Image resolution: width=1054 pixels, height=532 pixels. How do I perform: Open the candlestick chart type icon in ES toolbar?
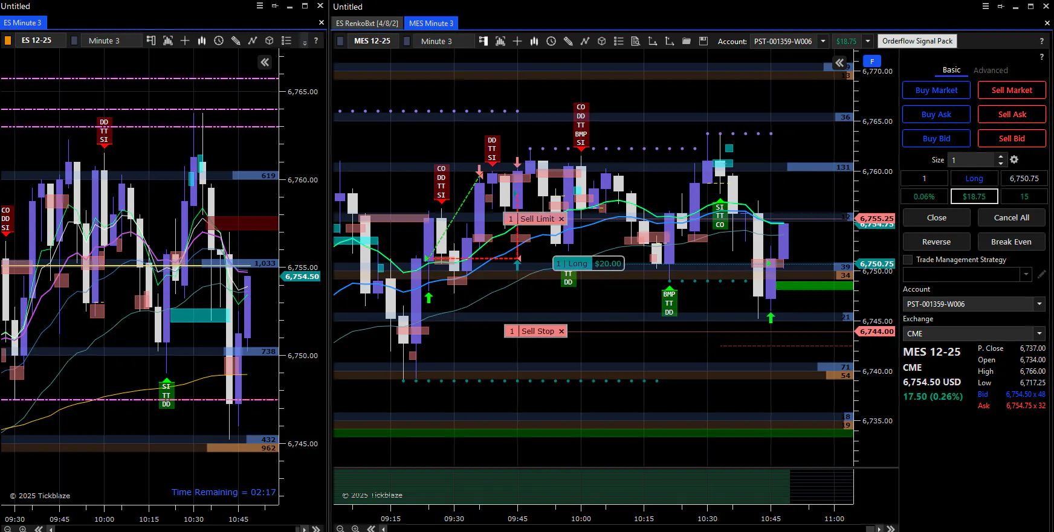point(202,40)
